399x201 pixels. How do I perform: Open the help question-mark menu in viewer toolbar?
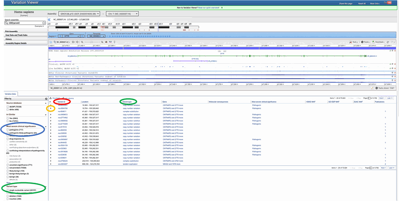click(393, 42)
